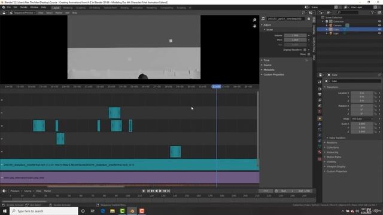The height and width of the screenshot is (215, 383).
Task: Switch to the Sculpting workspace tab
Action: tap(81, 8)
